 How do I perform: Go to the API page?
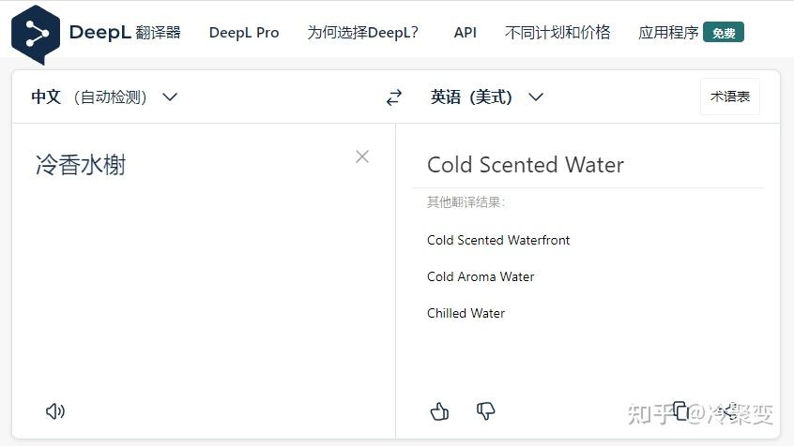(x=465, y=32)
